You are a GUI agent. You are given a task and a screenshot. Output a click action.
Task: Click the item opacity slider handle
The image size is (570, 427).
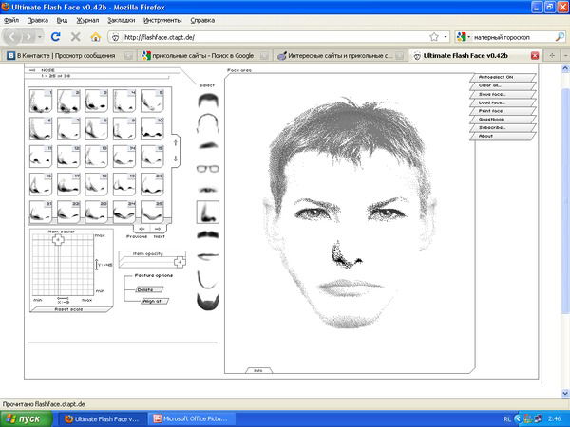point(179,261)
